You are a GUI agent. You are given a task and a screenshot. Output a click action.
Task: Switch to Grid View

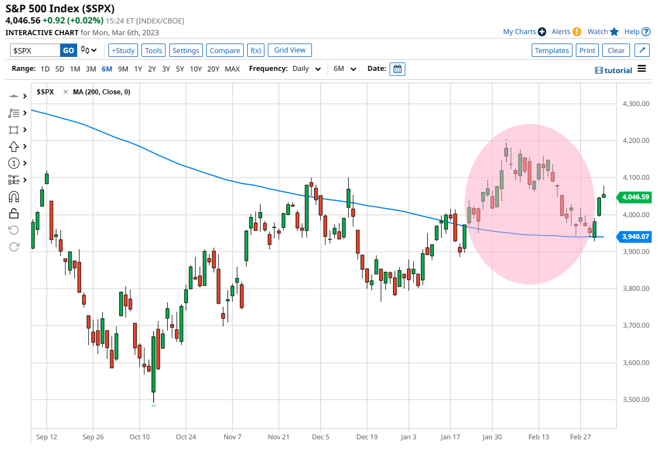(290, 50)
